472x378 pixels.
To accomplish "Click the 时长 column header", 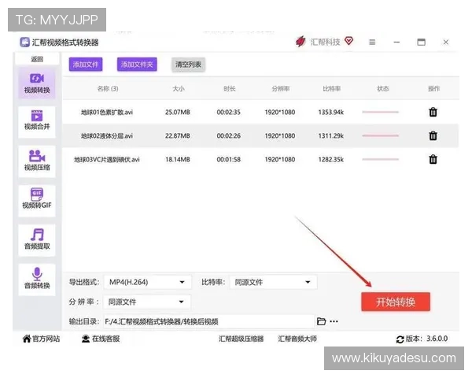I will pos(230,89).
